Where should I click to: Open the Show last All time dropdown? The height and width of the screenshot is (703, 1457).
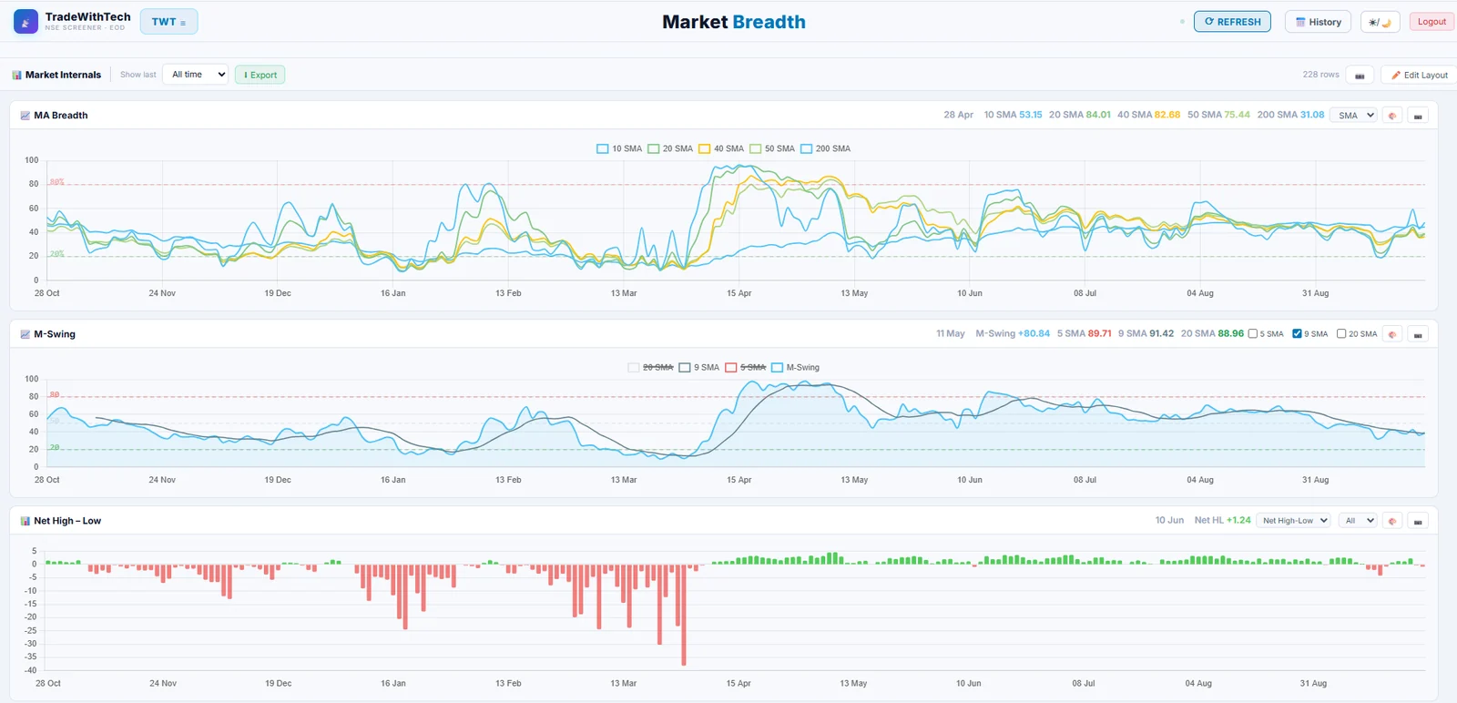tap(195, 75)
